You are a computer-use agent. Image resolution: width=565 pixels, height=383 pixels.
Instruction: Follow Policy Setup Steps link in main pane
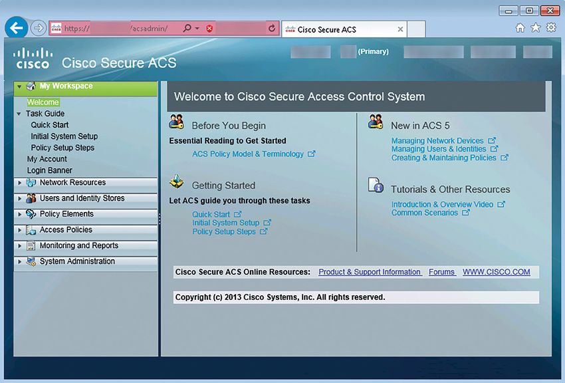tap(224, 231)
